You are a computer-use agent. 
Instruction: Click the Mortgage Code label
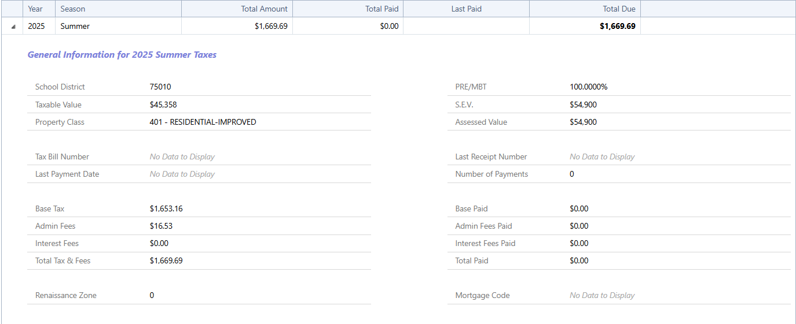(x=482, y=295)
